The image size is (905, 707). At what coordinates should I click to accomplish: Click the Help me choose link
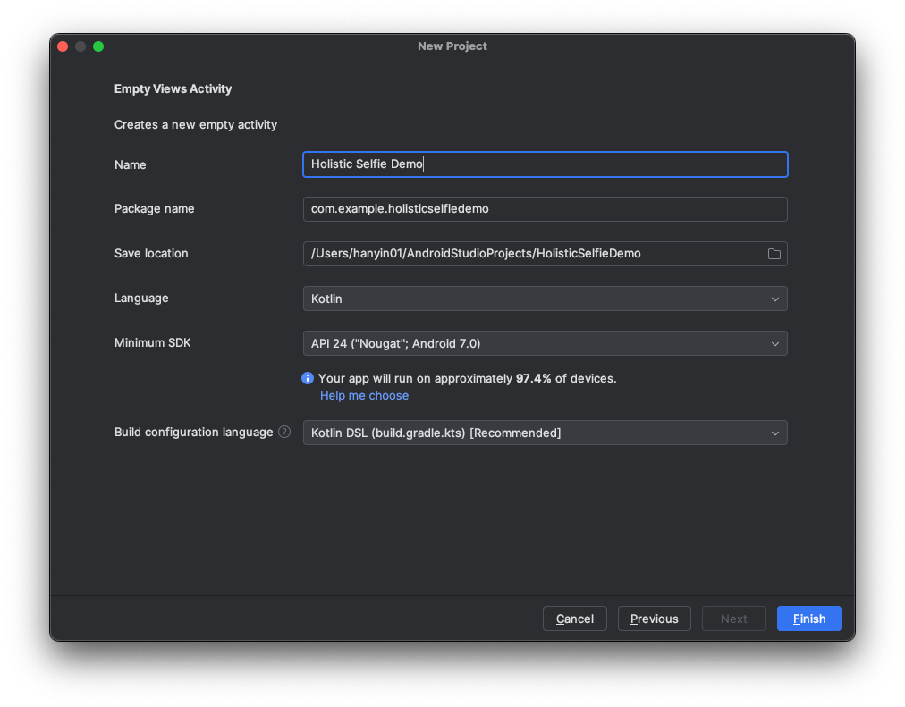364,395
